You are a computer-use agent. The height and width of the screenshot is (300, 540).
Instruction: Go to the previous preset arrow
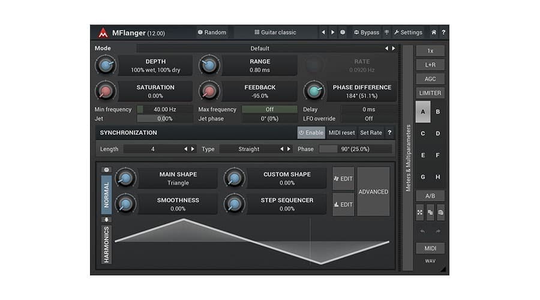tap(323, 32)
